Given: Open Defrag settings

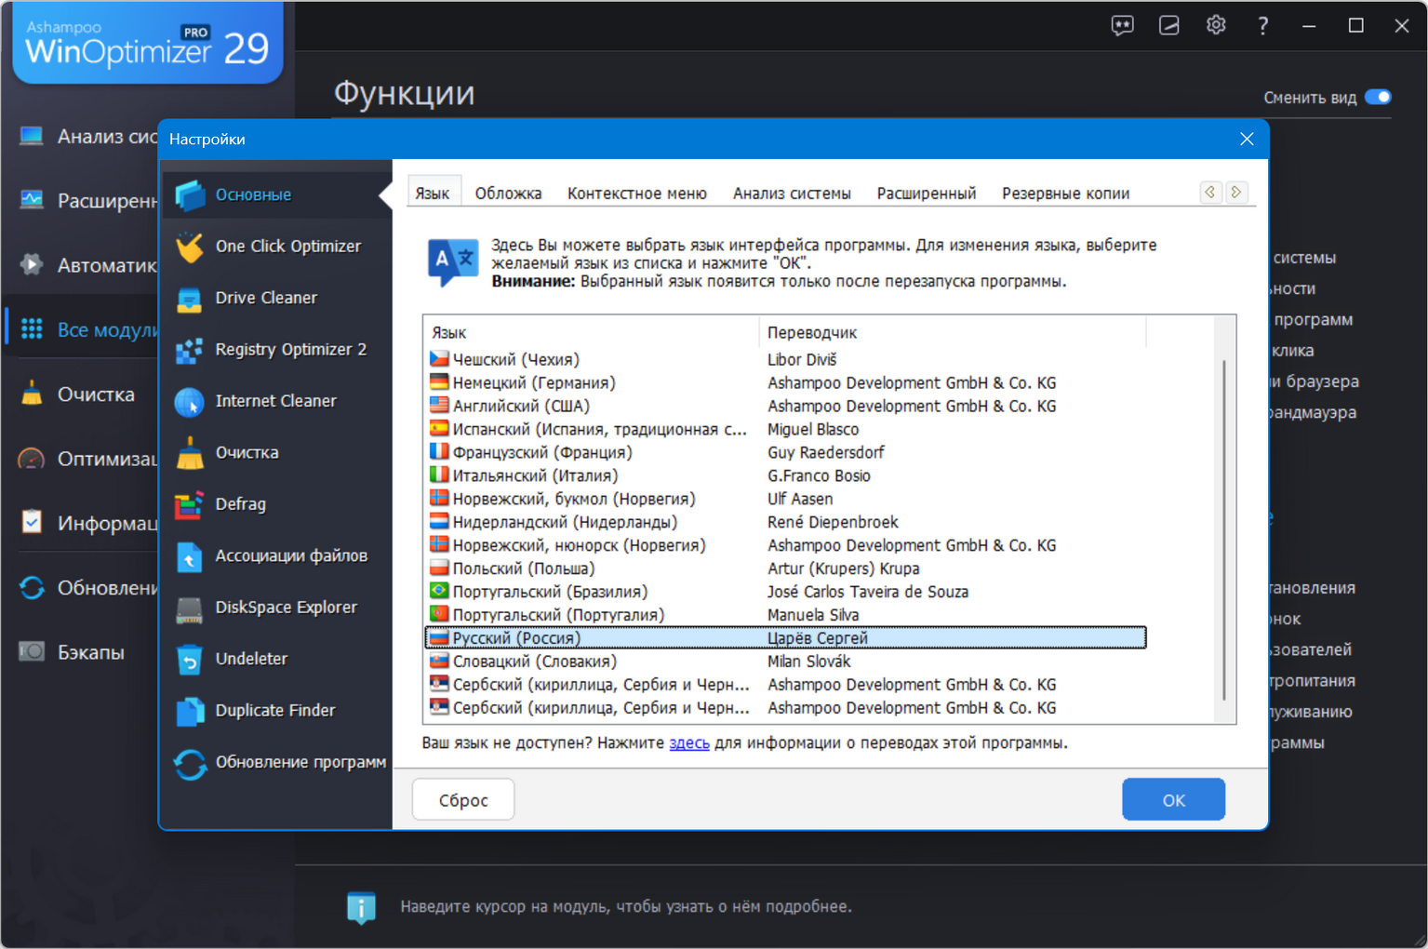Looking at the screenshot, I should tap(276, 504).
